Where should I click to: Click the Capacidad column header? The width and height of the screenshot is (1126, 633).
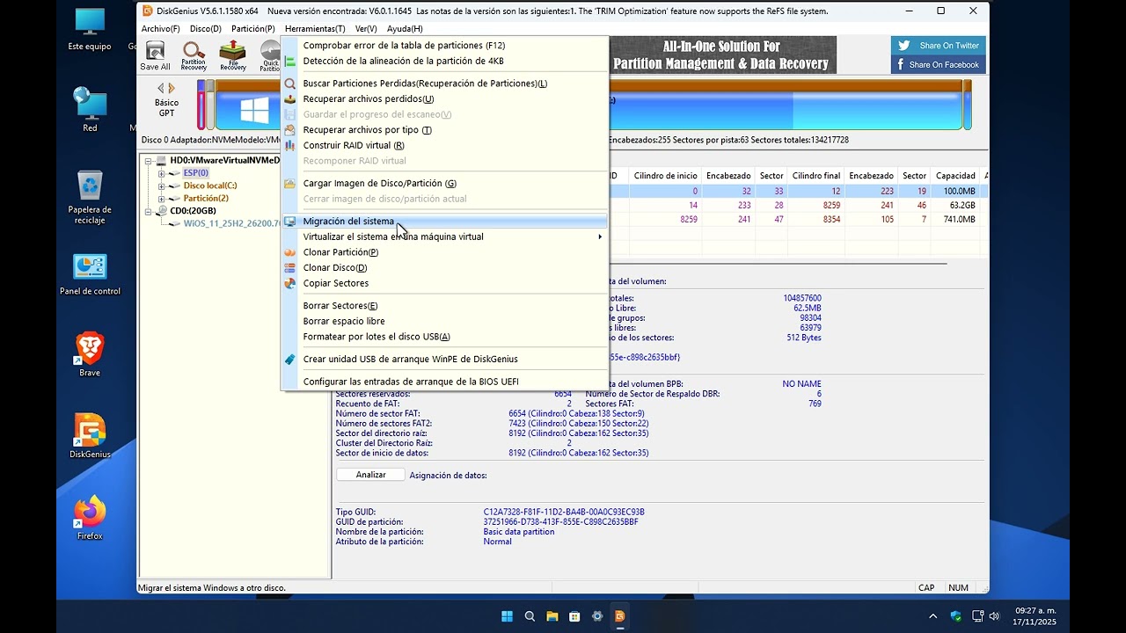[955, 176]
